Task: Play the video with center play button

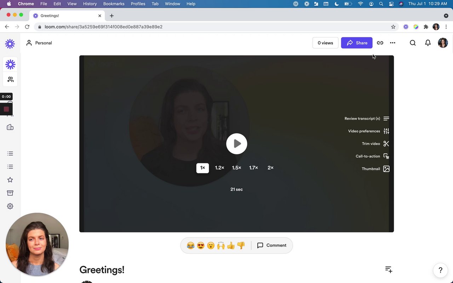Action: [x=236, y=144]
